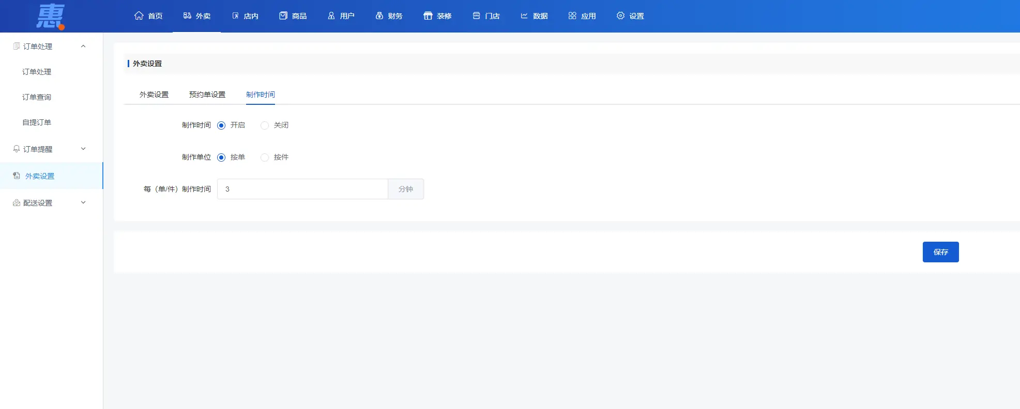Open the 店内 top menu
The height and width of the screenshot is (409, 1020).
(x=245, y=16)
